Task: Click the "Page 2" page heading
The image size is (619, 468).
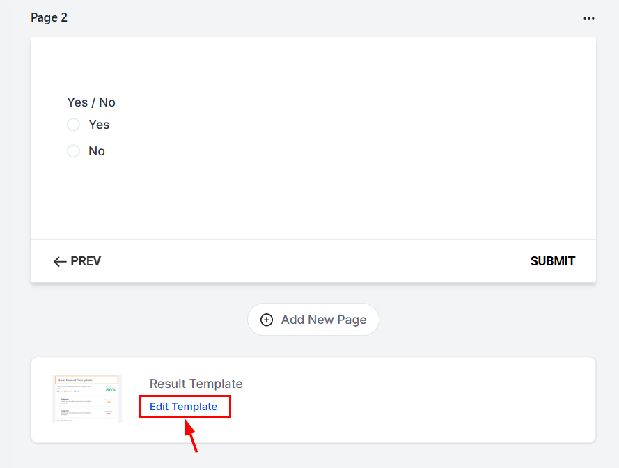Action: 49,17
